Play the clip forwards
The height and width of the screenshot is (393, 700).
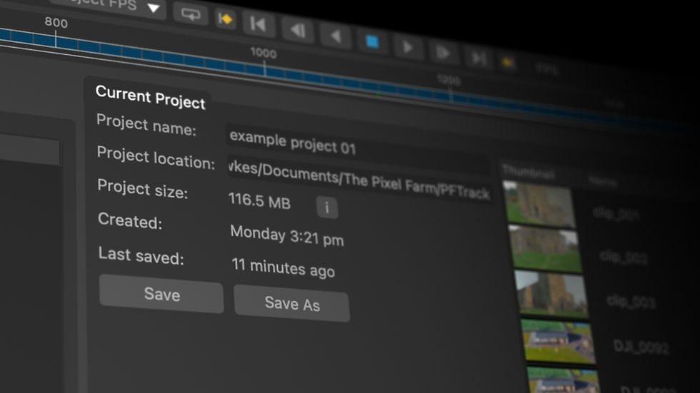(x=408, y=47)
